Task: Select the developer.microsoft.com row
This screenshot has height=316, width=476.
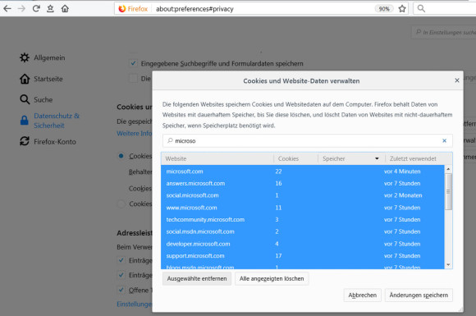Action: (x=303, y=244)
